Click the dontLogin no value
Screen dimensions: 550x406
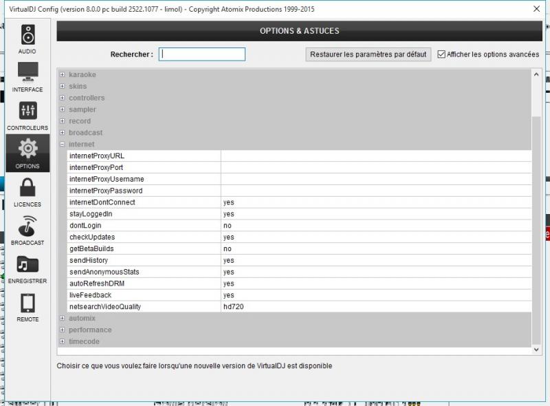(376, 226)
